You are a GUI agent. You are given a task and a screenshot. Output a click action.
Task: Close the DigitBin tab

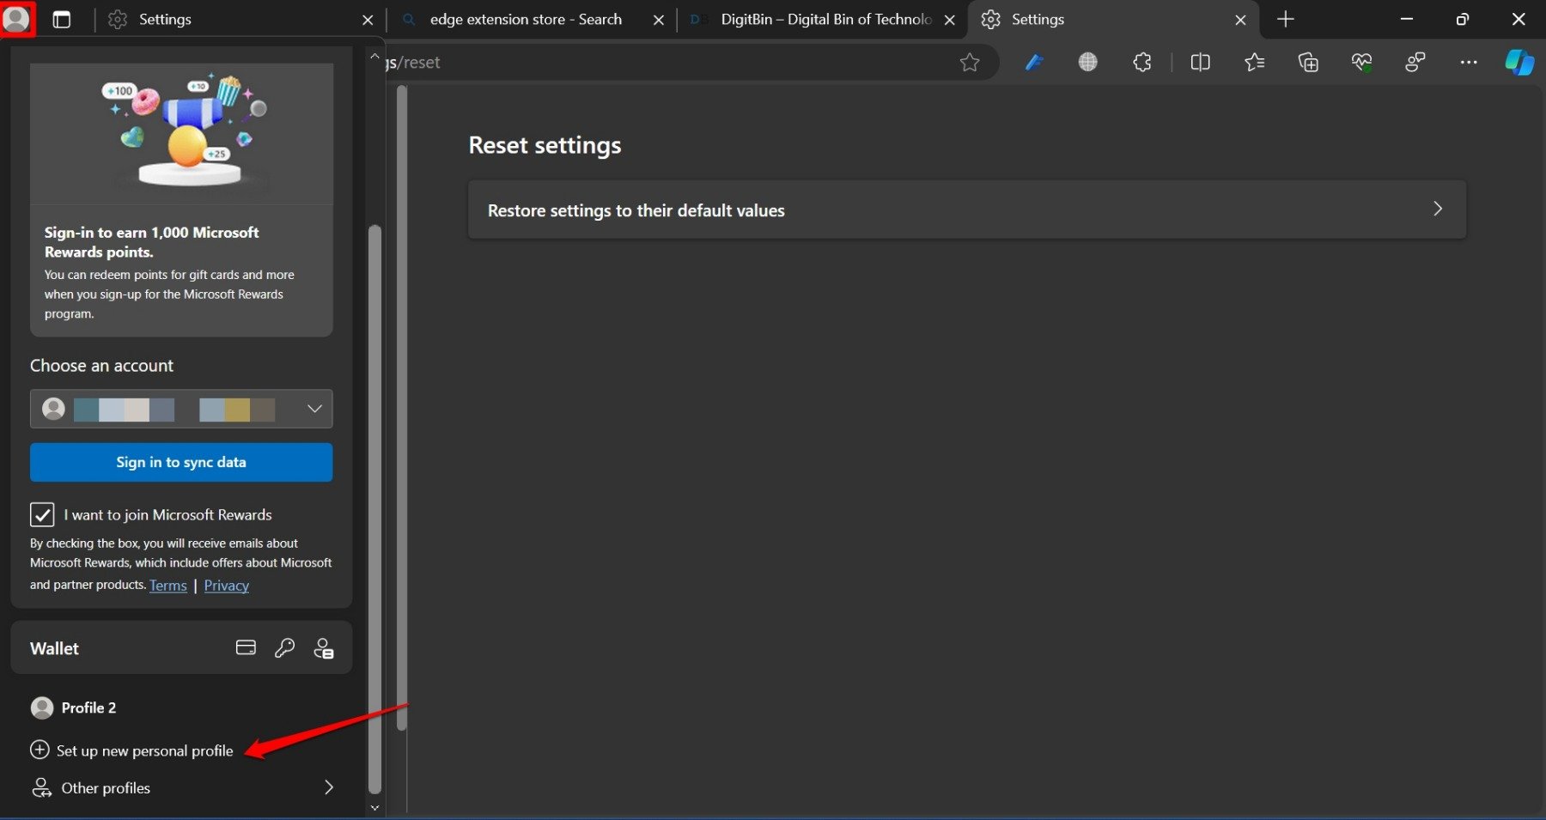click(950, 20)
